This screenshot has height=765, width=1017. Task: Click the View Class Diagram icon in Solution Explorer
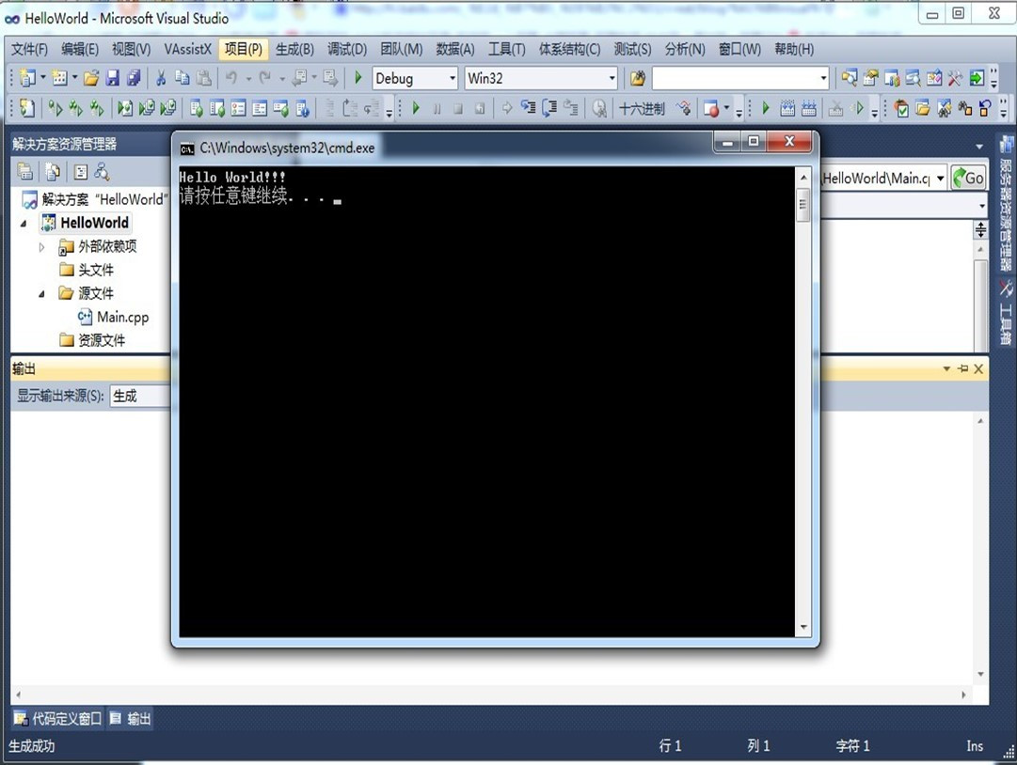pyautogui.click(x=102, y=172)
